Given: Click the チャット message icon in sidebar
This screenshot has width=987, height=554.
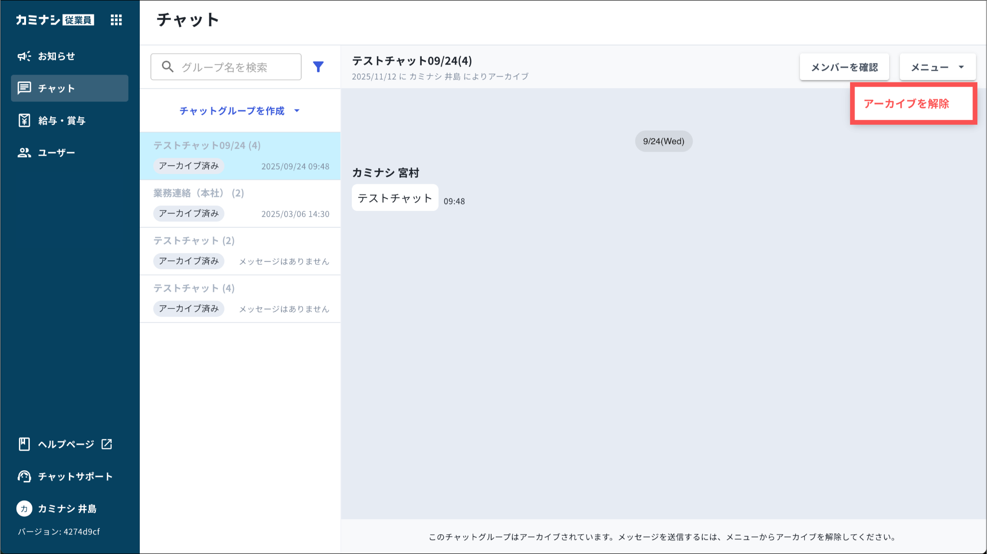Looking at the screenshot, I should [24, 88].
